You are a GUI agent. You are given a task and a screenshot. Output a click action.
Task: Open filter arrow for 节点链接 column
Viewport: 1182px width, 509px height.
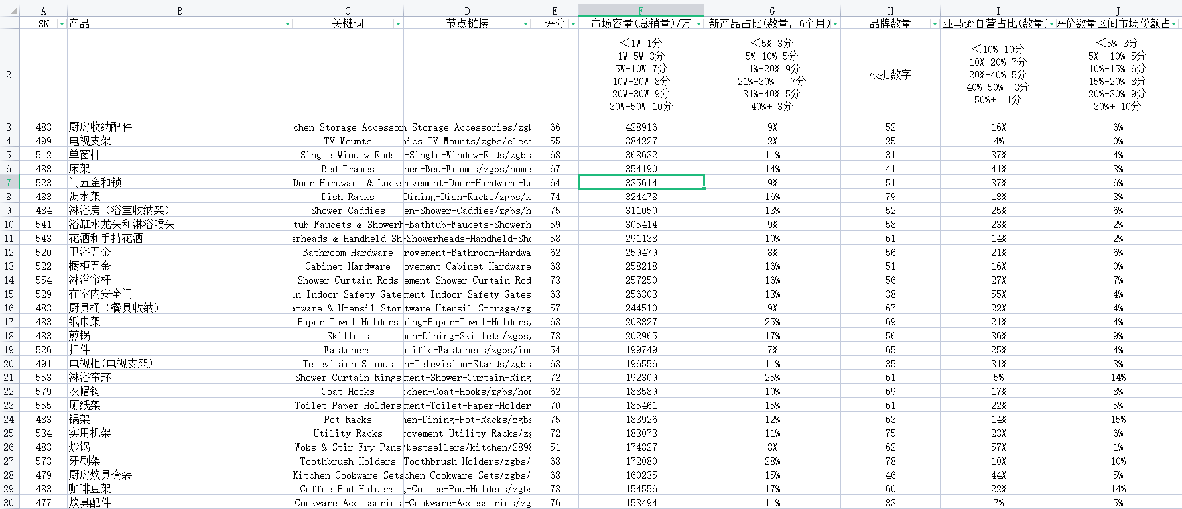(525, 24)
